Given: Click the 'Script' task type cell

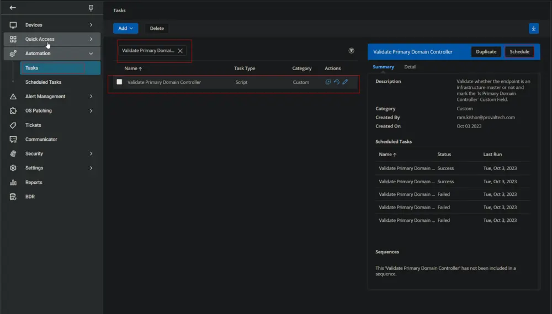Looking at the screenshot, I should point(242,82).
